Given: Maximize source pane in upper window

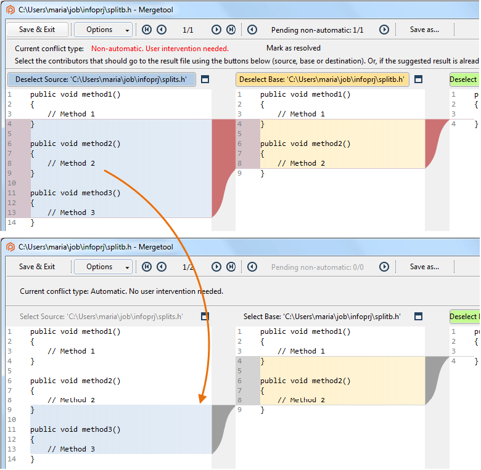Looking at the screenshot, I should 205,79.
